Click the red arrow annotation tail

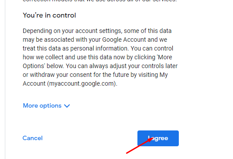127,152
